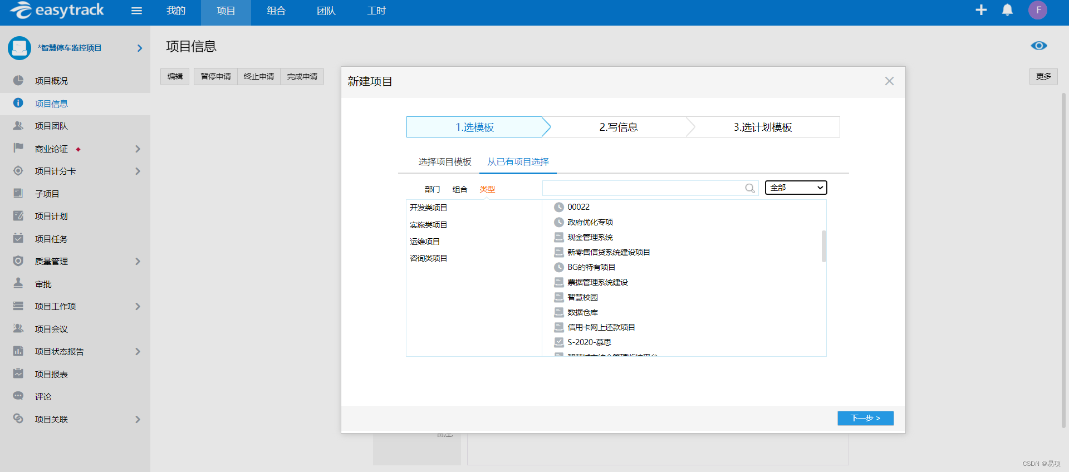Open the 项目 top menu
1069x472 pixels.
(226, 11)
